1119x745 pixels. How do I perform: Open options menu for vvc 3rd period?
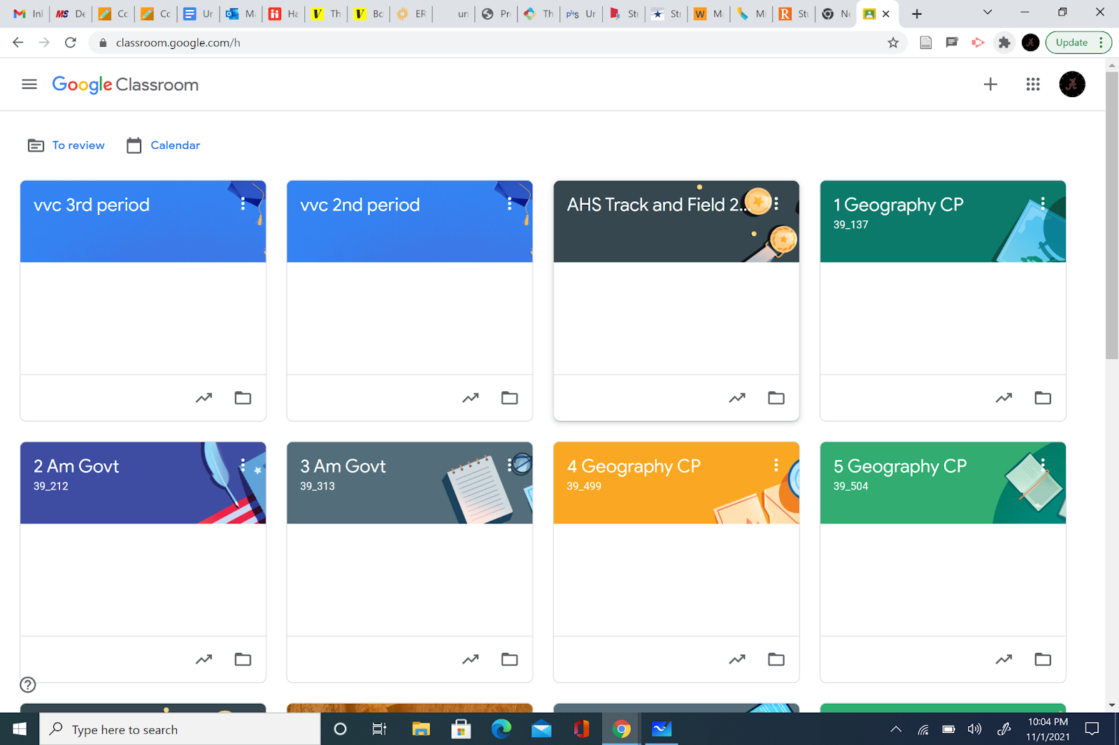coord(243,203)
